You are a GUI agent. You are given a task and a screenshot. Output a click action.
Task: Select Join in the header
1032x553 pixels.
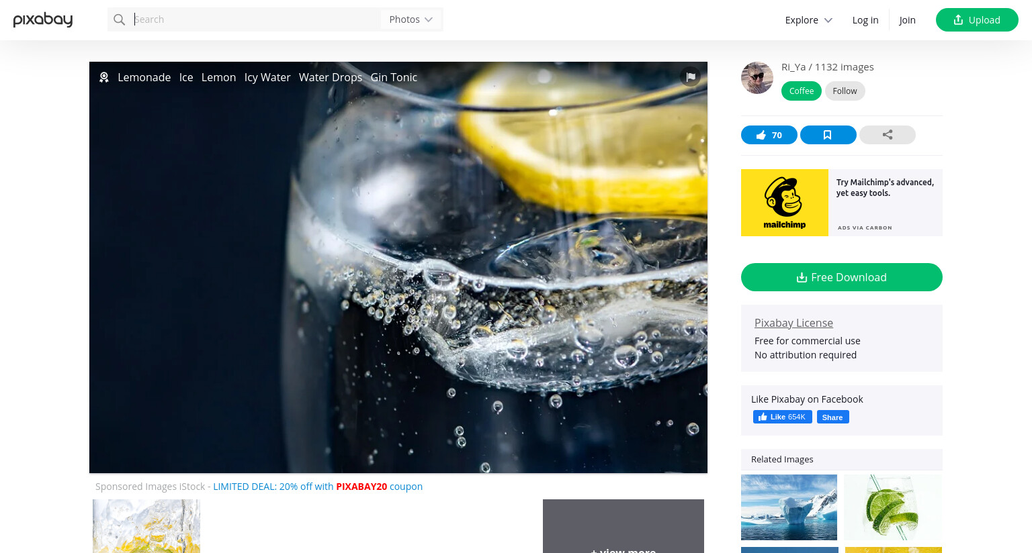[907, 20]
